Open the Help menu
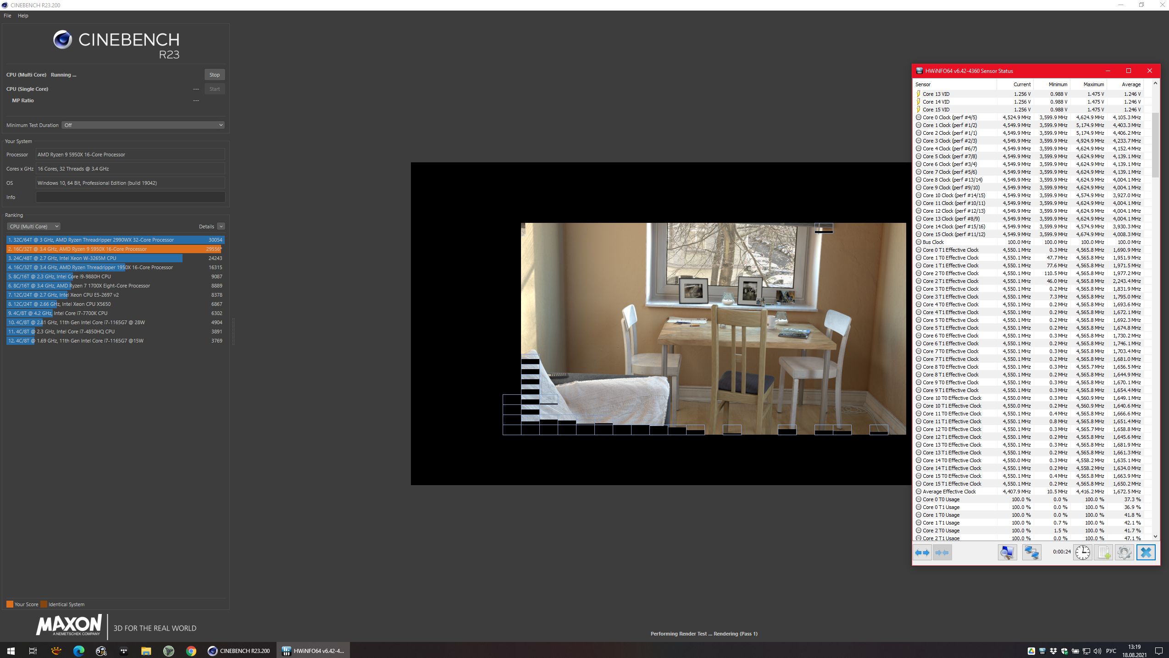The height and width of the screenshot is (658, 1169). point(23,16)
